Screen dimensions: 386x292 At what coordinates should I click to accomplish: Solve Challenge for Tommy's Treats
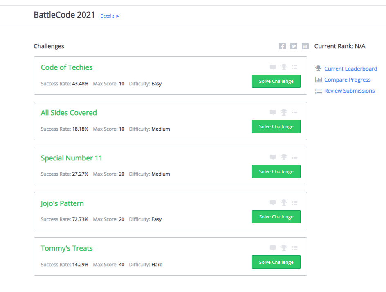click(x=276, y=262)
